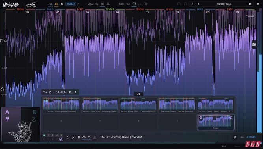Select reference slot 3 button
This screenshot has width=263, height=149.
[52, 135]
